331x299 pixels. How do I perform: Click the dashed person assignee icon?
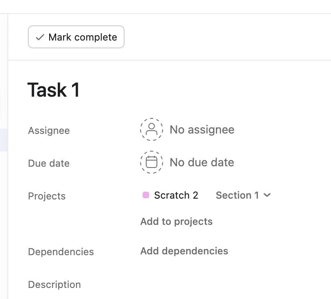coord(152,129)
